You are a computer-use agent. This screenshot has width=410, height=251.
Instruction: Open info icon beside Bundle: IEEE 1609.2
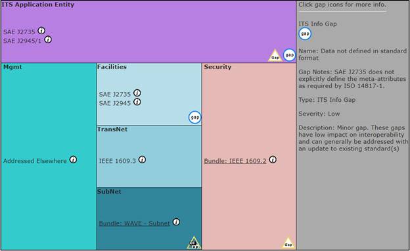click(x=273, y=160)
